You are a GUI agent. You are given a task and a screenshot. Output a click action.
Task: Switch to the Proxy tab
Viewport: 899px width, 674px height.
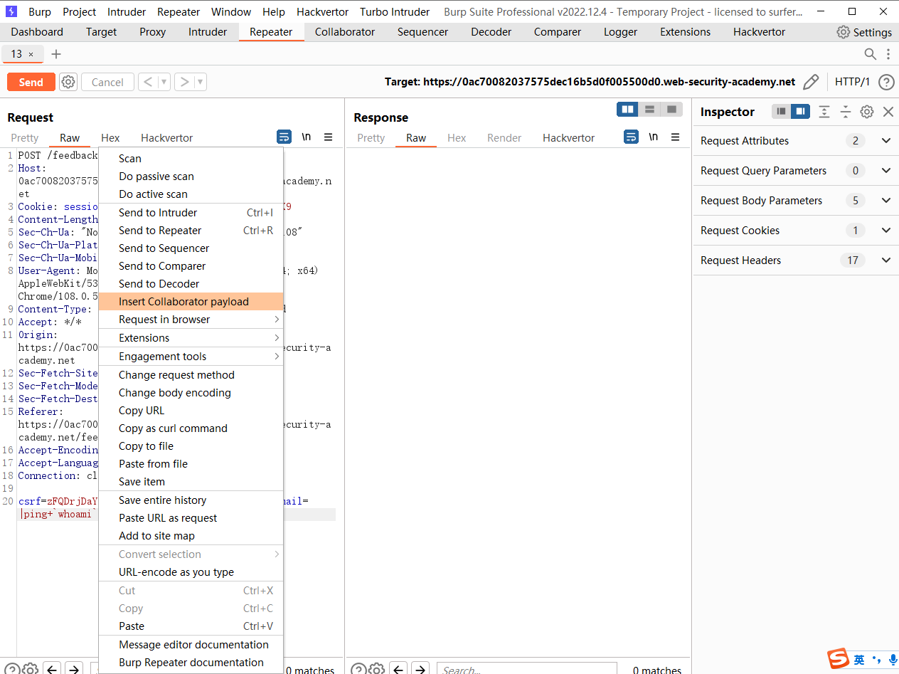(152, 32)
